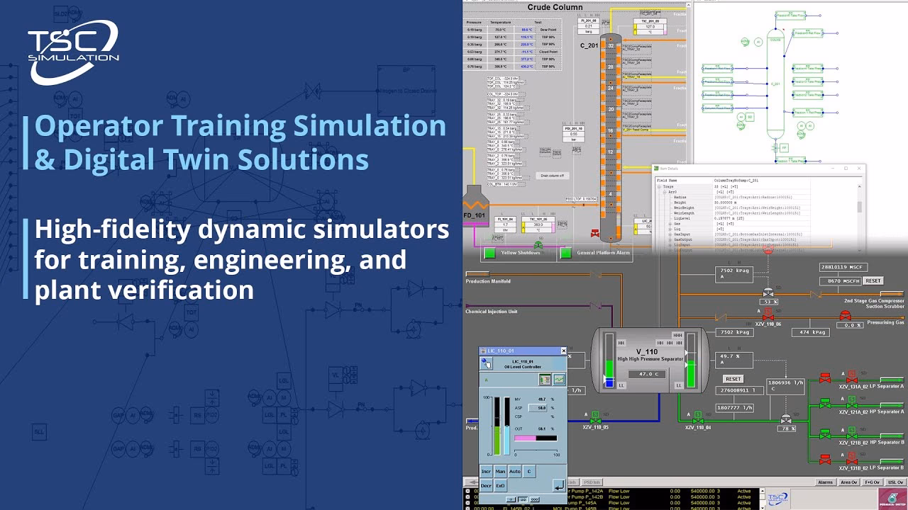
Task: Switch to the Area Ov view
Action: (849, 482)
